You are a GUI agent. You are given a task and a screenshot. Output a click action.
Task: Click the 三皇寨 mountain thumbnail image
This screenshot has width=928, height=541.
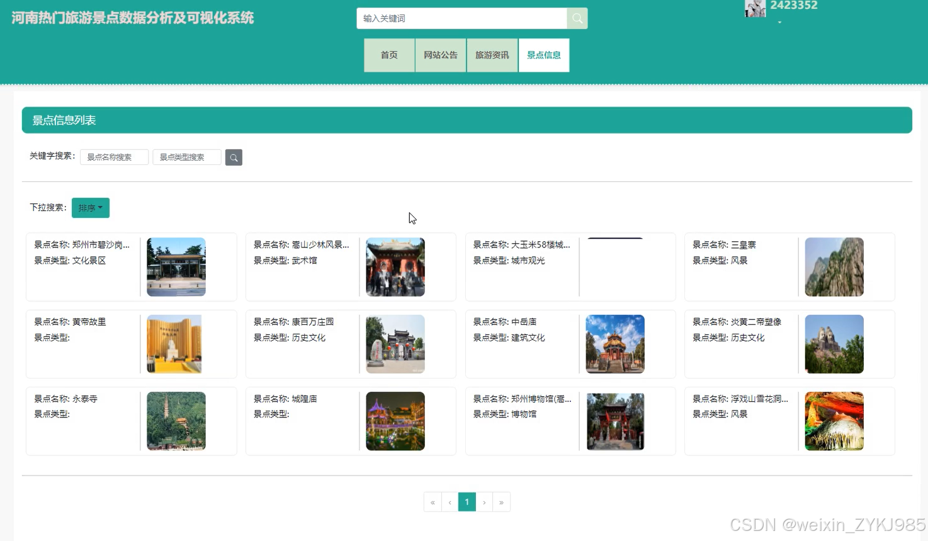pos(834,267)
